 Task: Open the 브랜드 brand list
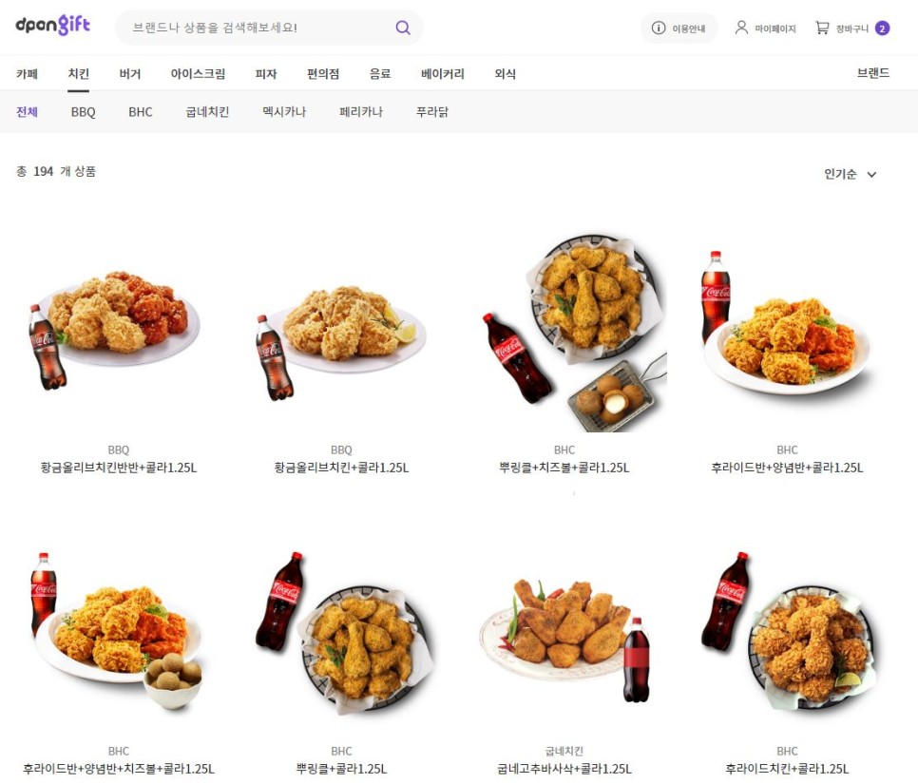tap(873, 72)
